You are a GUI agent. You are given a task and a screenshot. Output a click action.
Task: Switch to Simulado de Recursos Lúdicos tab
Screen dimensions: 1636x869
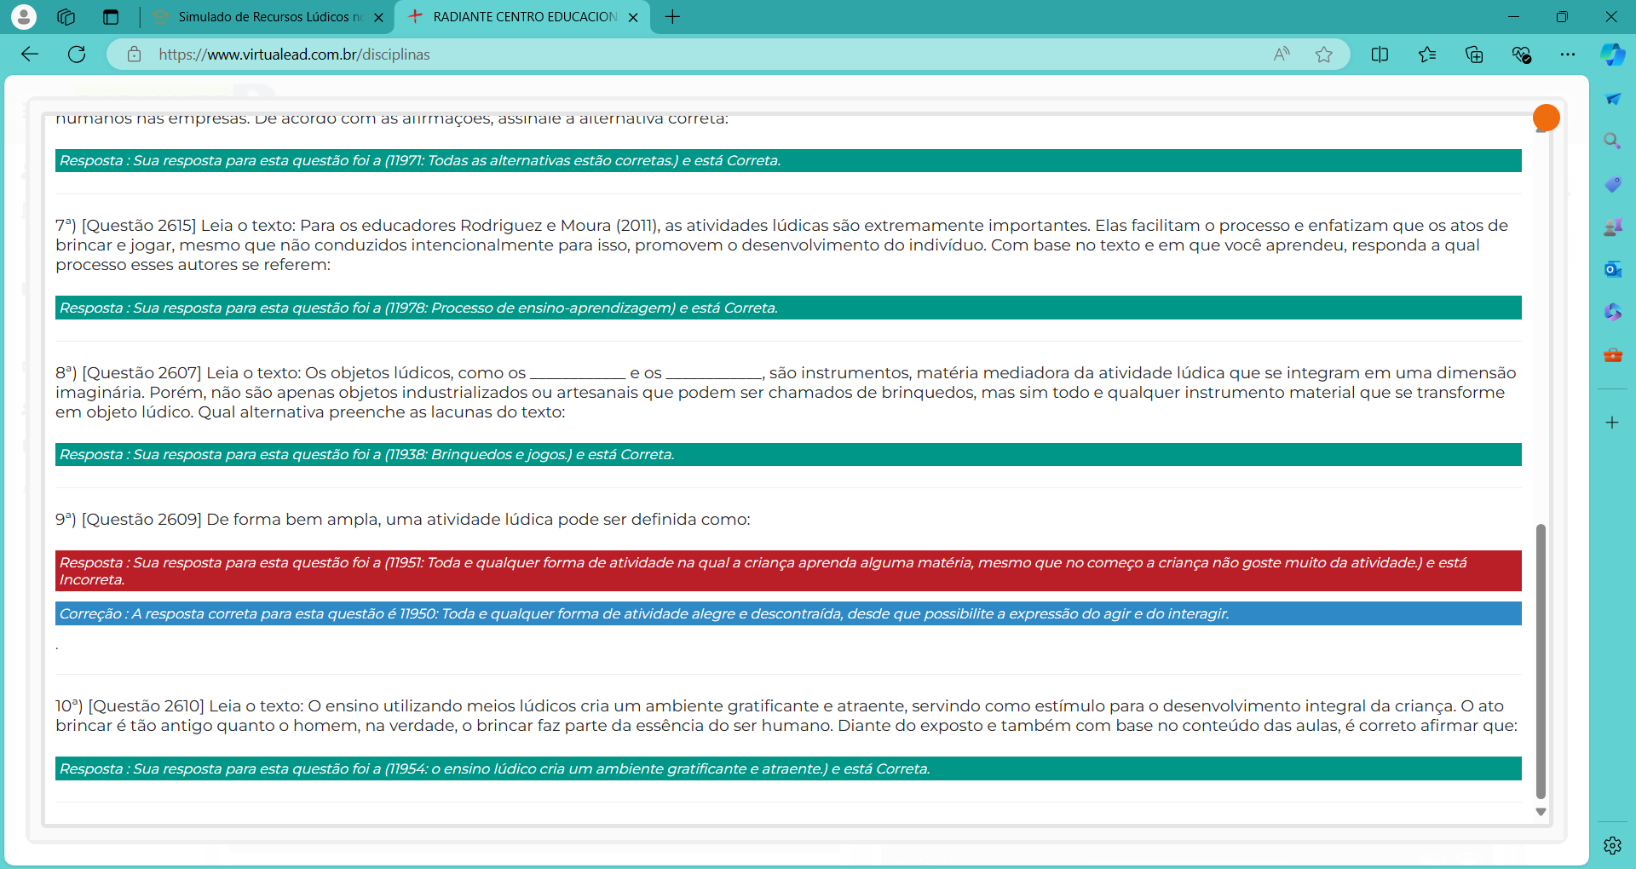pyautogui.click(x=264, y=17)
